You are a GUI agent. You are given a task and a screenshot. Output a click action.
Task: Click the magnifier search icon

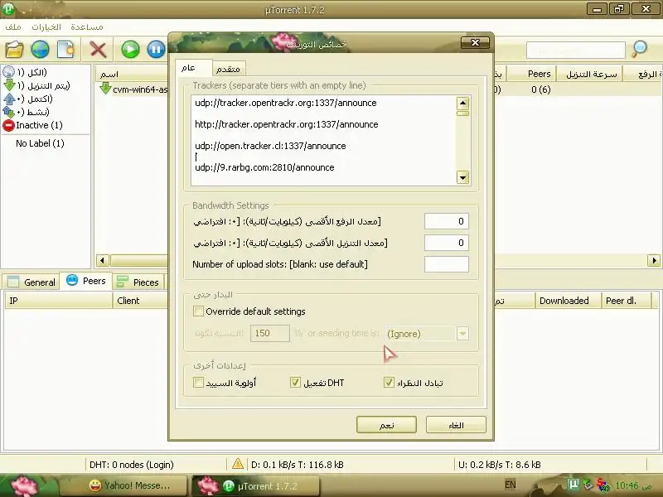point(639,49)
